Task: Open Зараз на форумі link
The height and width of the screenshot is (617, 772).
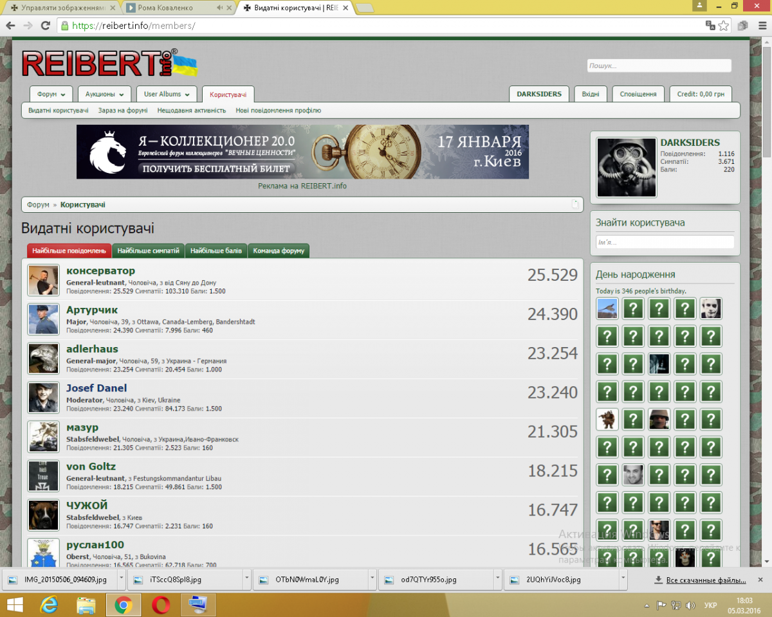Action: [x=123, y=111]
